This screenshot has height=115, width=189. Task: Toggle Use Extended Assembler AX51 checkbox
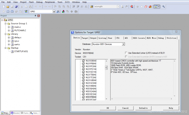[x=126, y=56]
